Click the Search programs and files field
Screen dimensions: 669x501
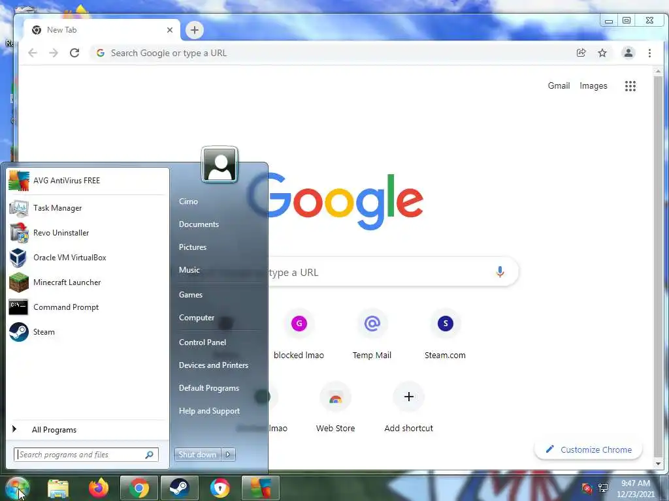(80, 455)
